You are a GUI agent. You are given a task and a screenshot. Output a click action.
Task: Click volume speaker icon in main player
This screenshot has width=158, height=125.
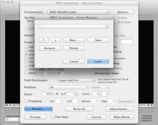[7, 105]
